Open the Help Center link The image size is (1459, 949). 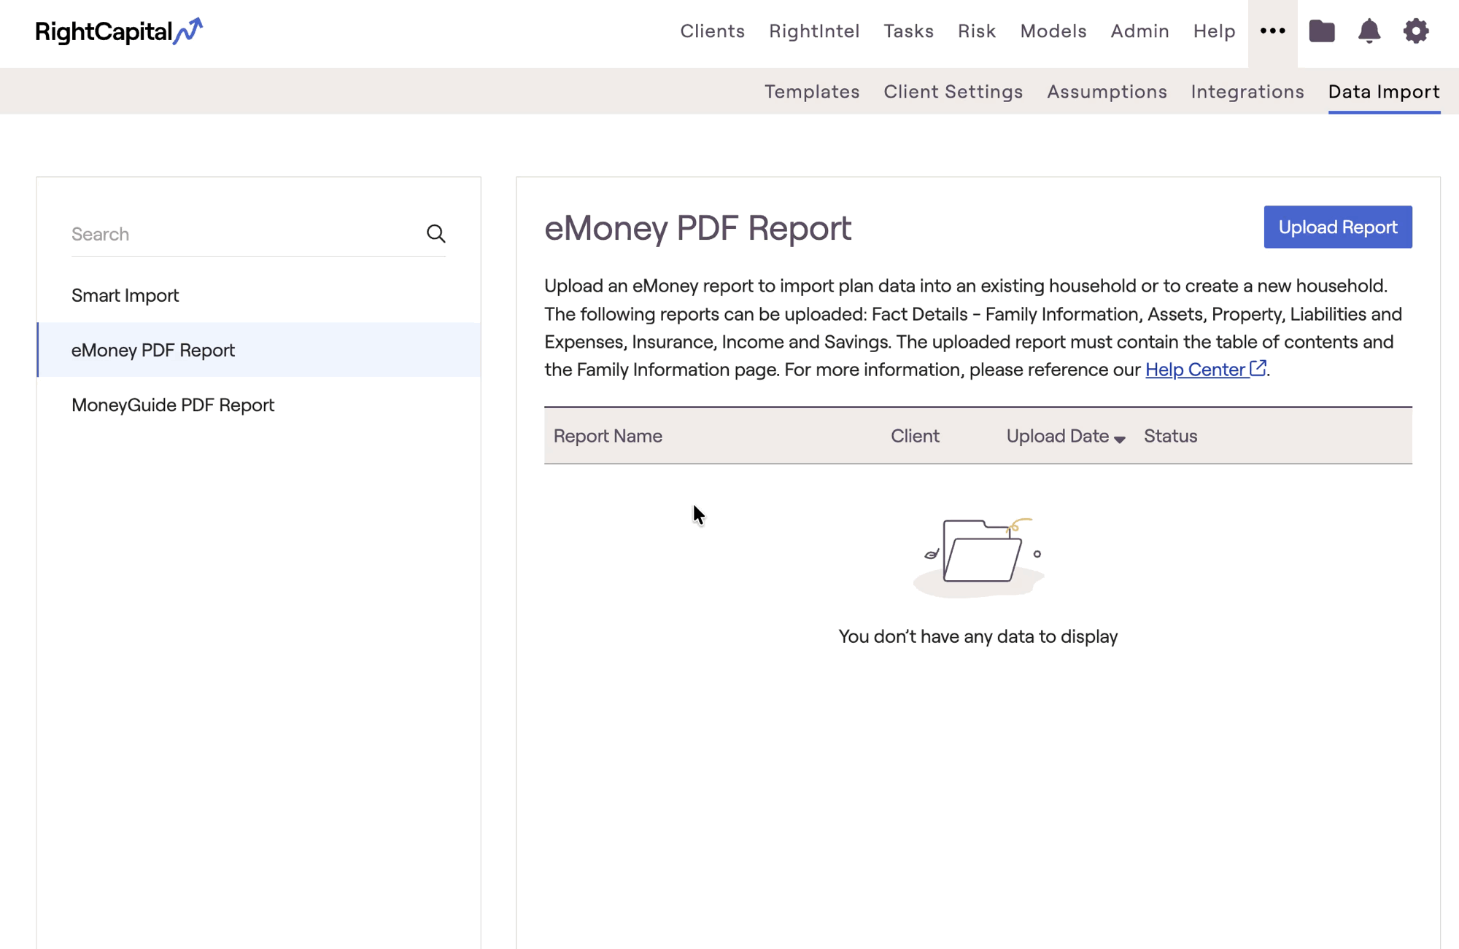point(1195,370)
